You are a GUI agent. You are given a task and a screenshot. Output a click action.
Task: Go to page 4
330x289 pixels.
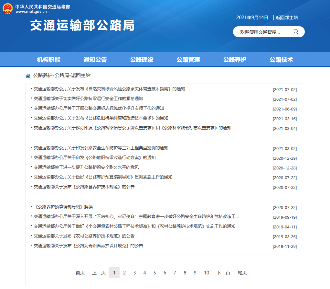[x=144, y=273]
